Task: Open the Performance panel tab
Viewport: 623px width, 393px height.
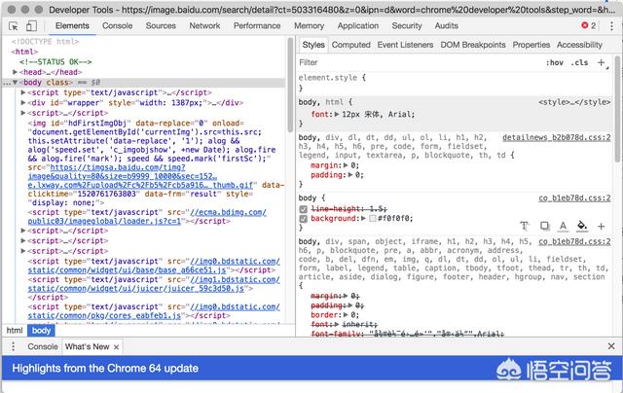Action: pyautogui.click(x=257, y=26)
